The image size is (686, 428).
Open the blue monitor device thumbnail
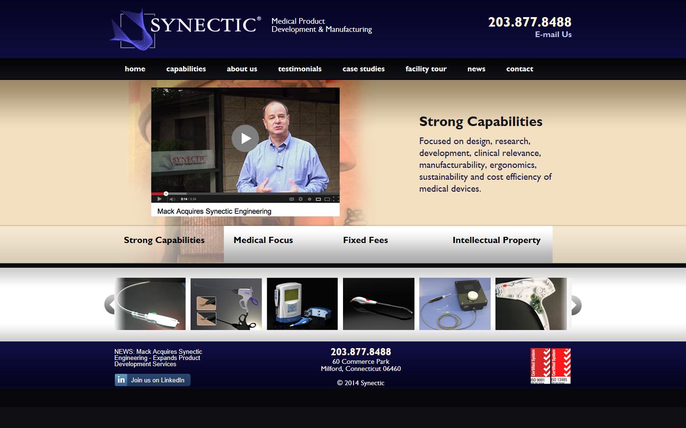302,304
